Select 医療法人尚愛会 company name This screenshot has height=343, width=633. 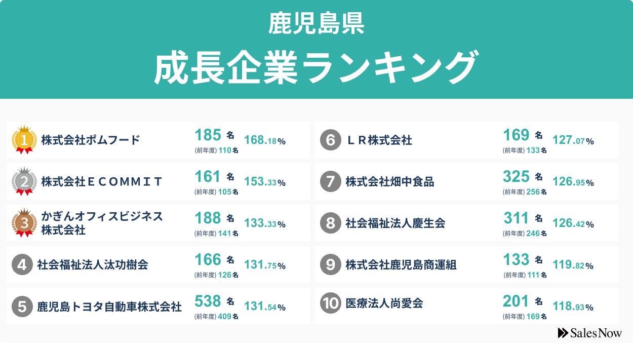(x=384, y=303)
